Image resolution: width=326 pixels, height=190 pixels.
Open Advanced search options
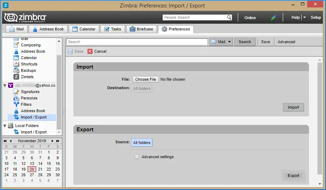pyautogui.click(x=286, y=42)
